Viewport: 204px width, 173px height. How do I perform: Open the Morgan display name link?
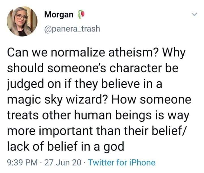59,15
